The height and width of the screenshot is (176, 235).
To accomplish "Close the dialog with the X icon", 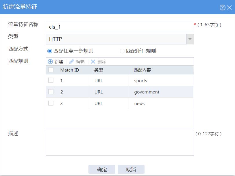I will [229, 8].
